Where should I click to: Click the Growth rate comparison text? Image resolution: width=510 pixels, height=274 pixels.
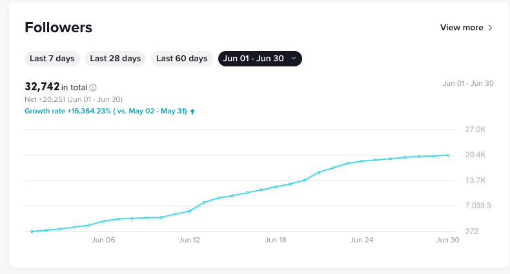(105, 111)
